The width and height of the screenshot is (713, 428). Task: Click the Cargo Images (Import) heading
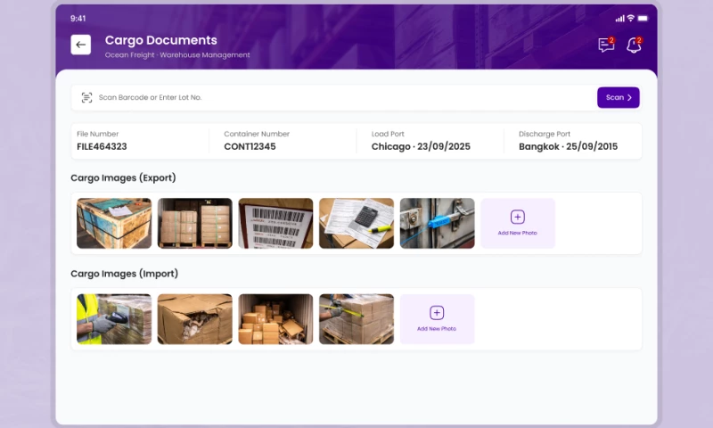[x=124, y=274]
